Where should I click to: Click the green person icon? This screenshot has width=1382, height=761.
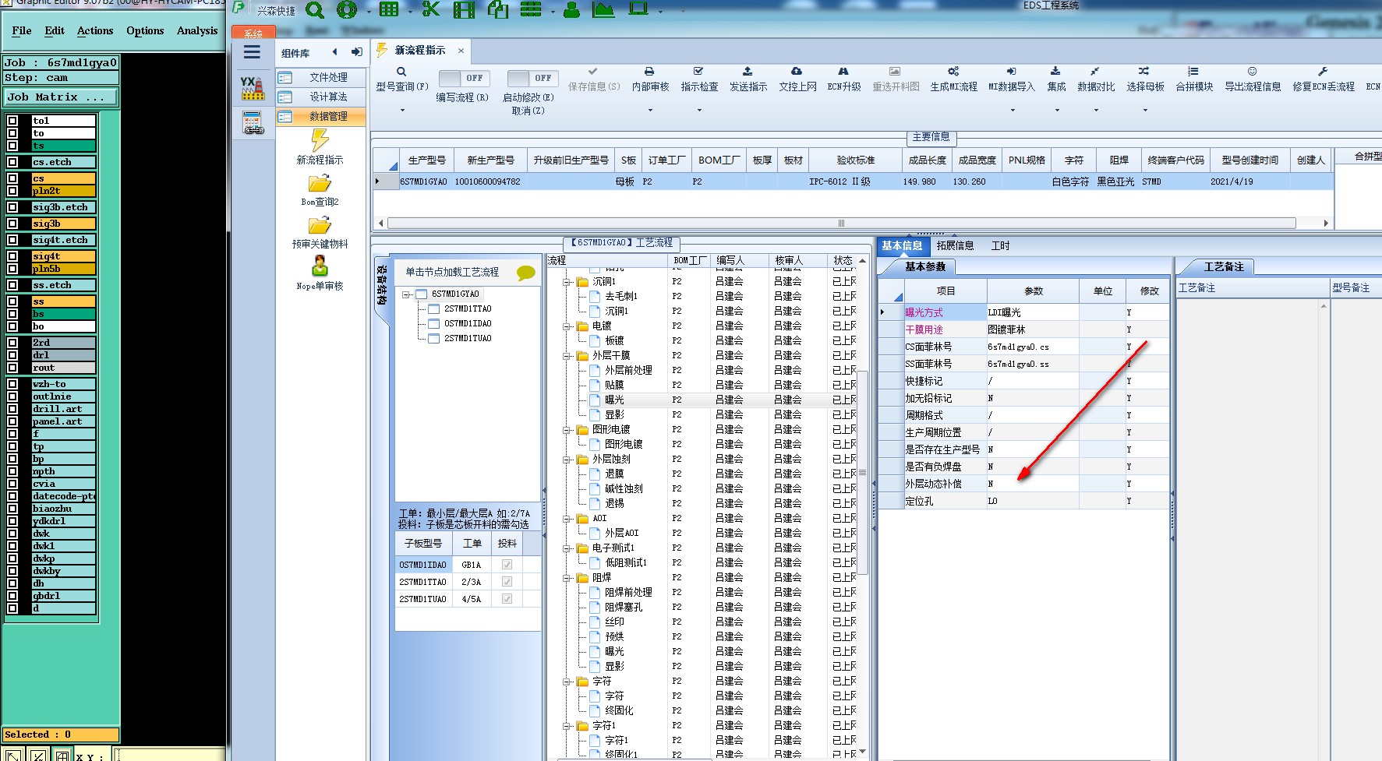571,9
